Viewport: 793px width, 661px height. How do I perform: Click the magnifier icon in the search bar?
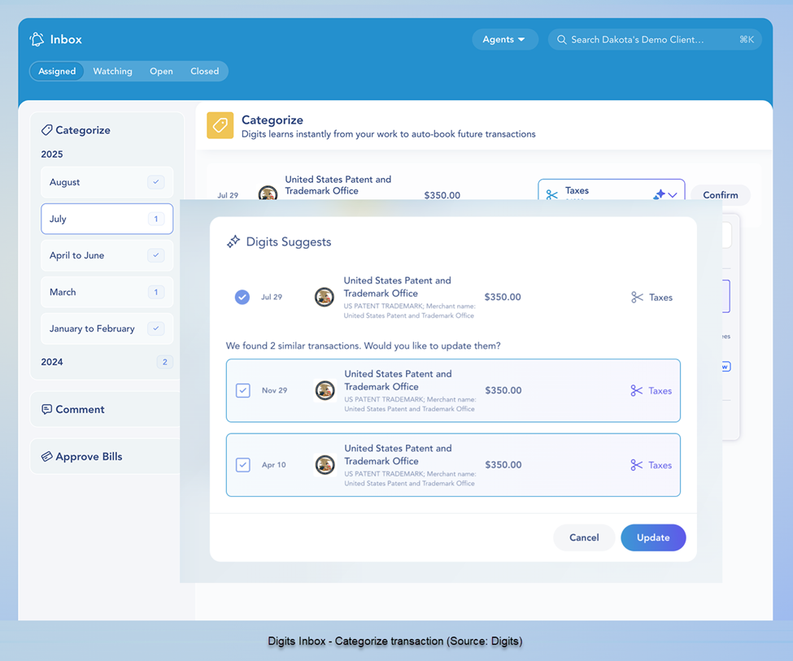(561, 40)
